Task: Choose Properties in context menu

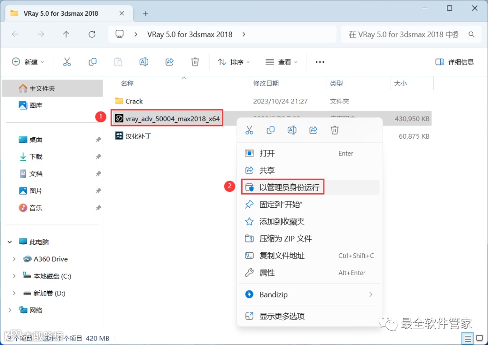Action: [x=310, y=273]
